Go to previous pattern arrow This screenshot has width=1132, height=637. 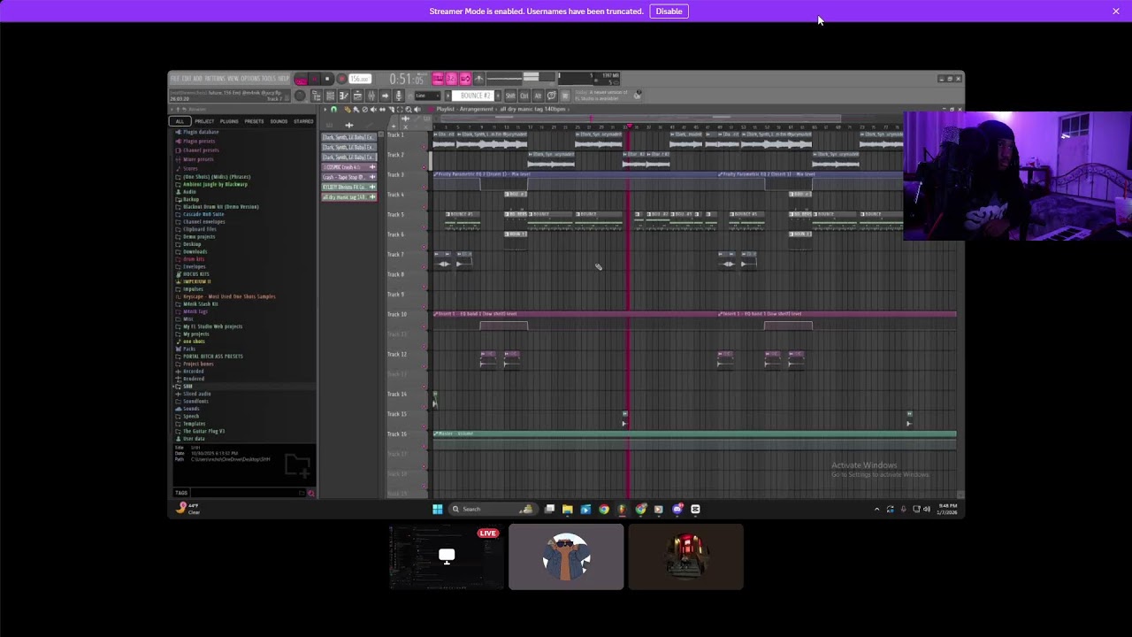(448, 96)
